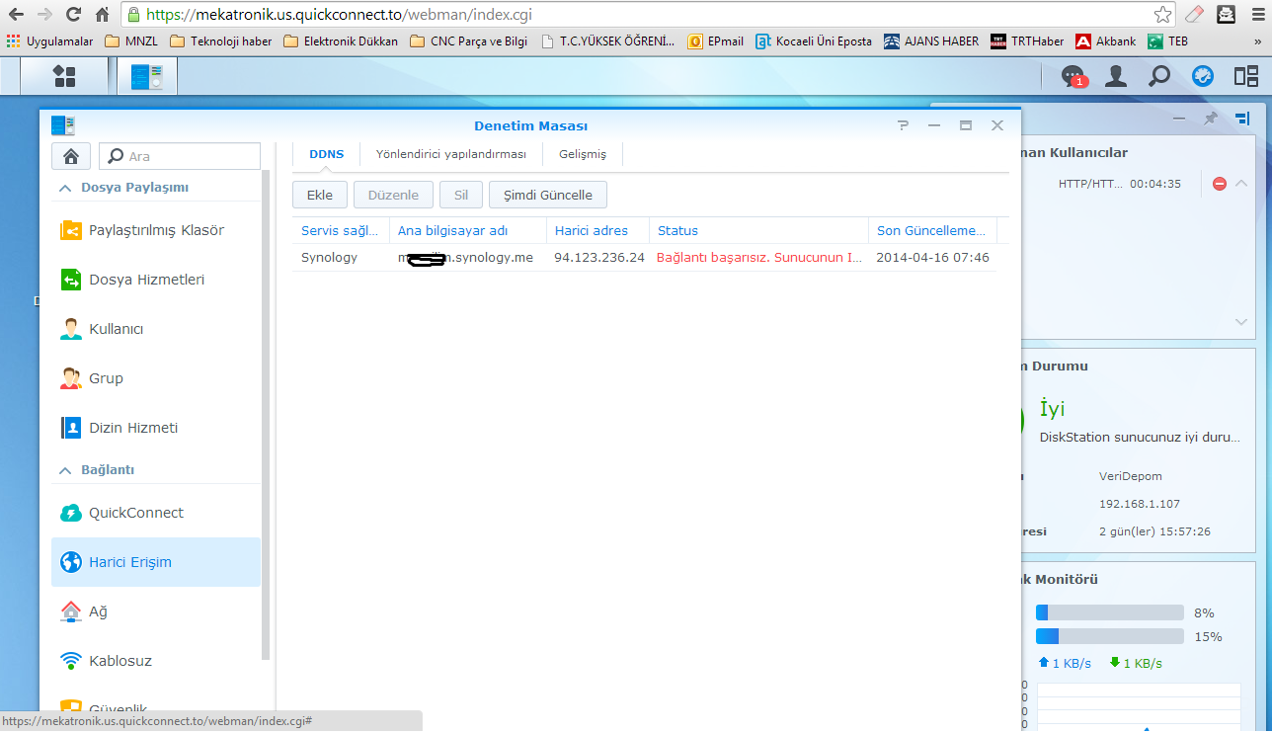Open the user account options icon
1272x733 pixels.
[x=1116, y=76]
